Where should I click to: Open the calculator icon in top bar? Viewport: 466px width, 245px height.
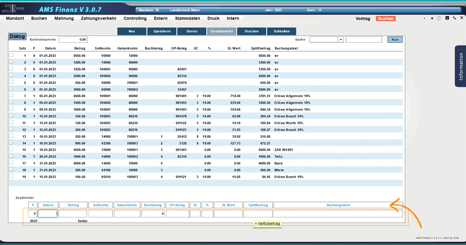(x=447, y=18)
